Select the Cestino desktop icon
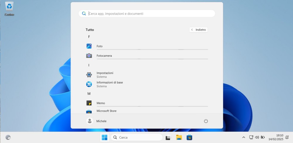293x143 pixels. pos(9,9)
